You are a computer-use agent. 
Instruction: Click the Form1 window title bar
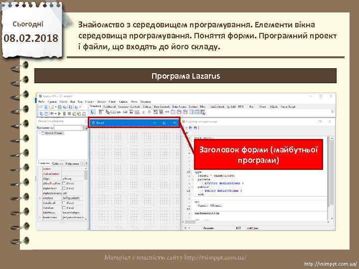click(134, 123)
